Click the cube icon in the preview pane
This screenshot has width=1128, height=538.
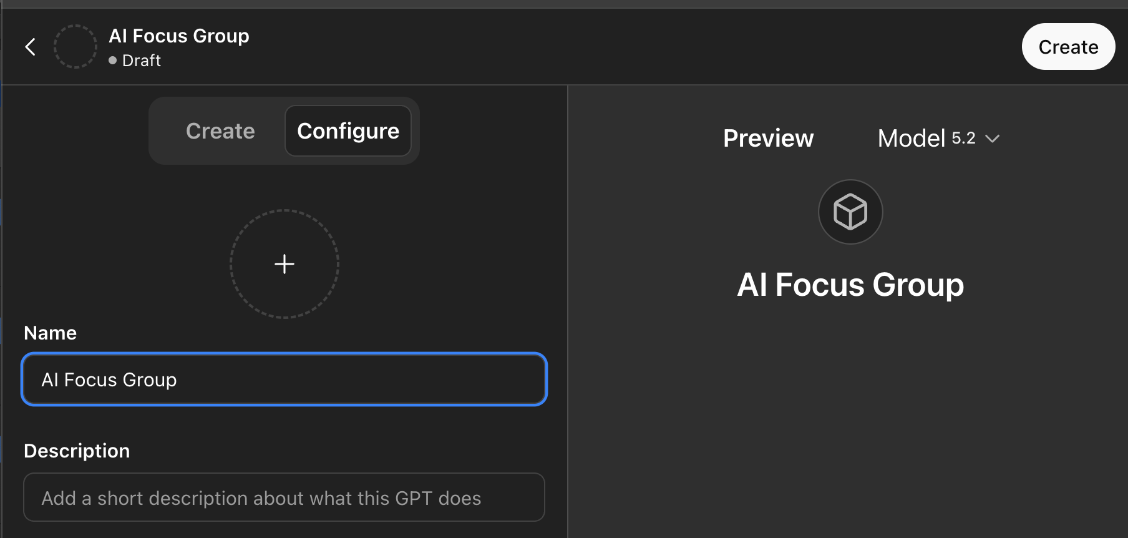850,212
